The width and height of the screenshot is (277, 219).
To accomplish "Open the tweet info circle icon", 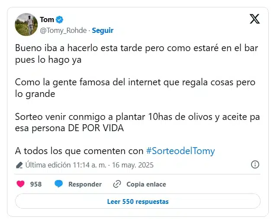I will pos(255,164).
